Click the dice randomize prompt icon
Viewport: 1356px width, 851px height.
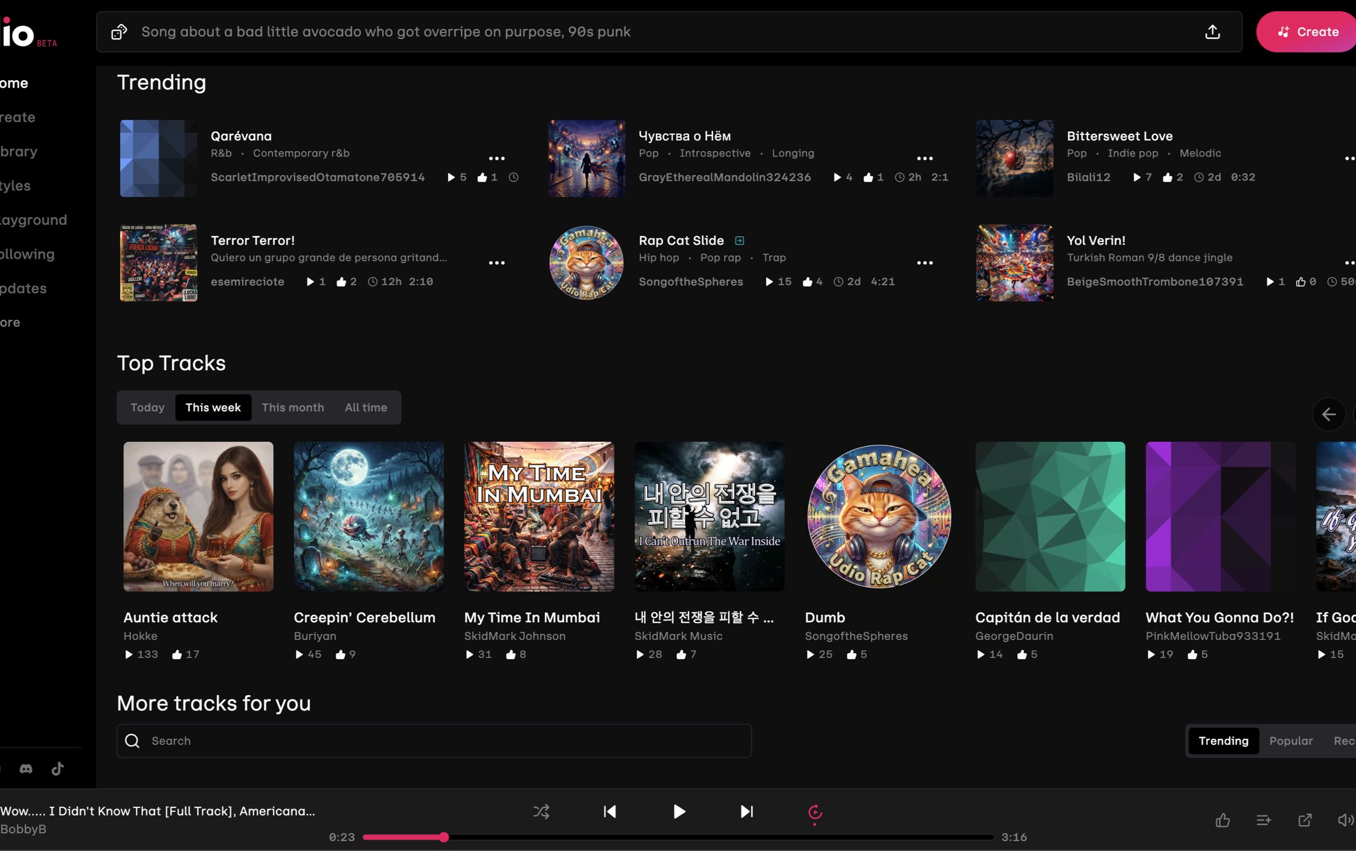[x=119, y=31]
